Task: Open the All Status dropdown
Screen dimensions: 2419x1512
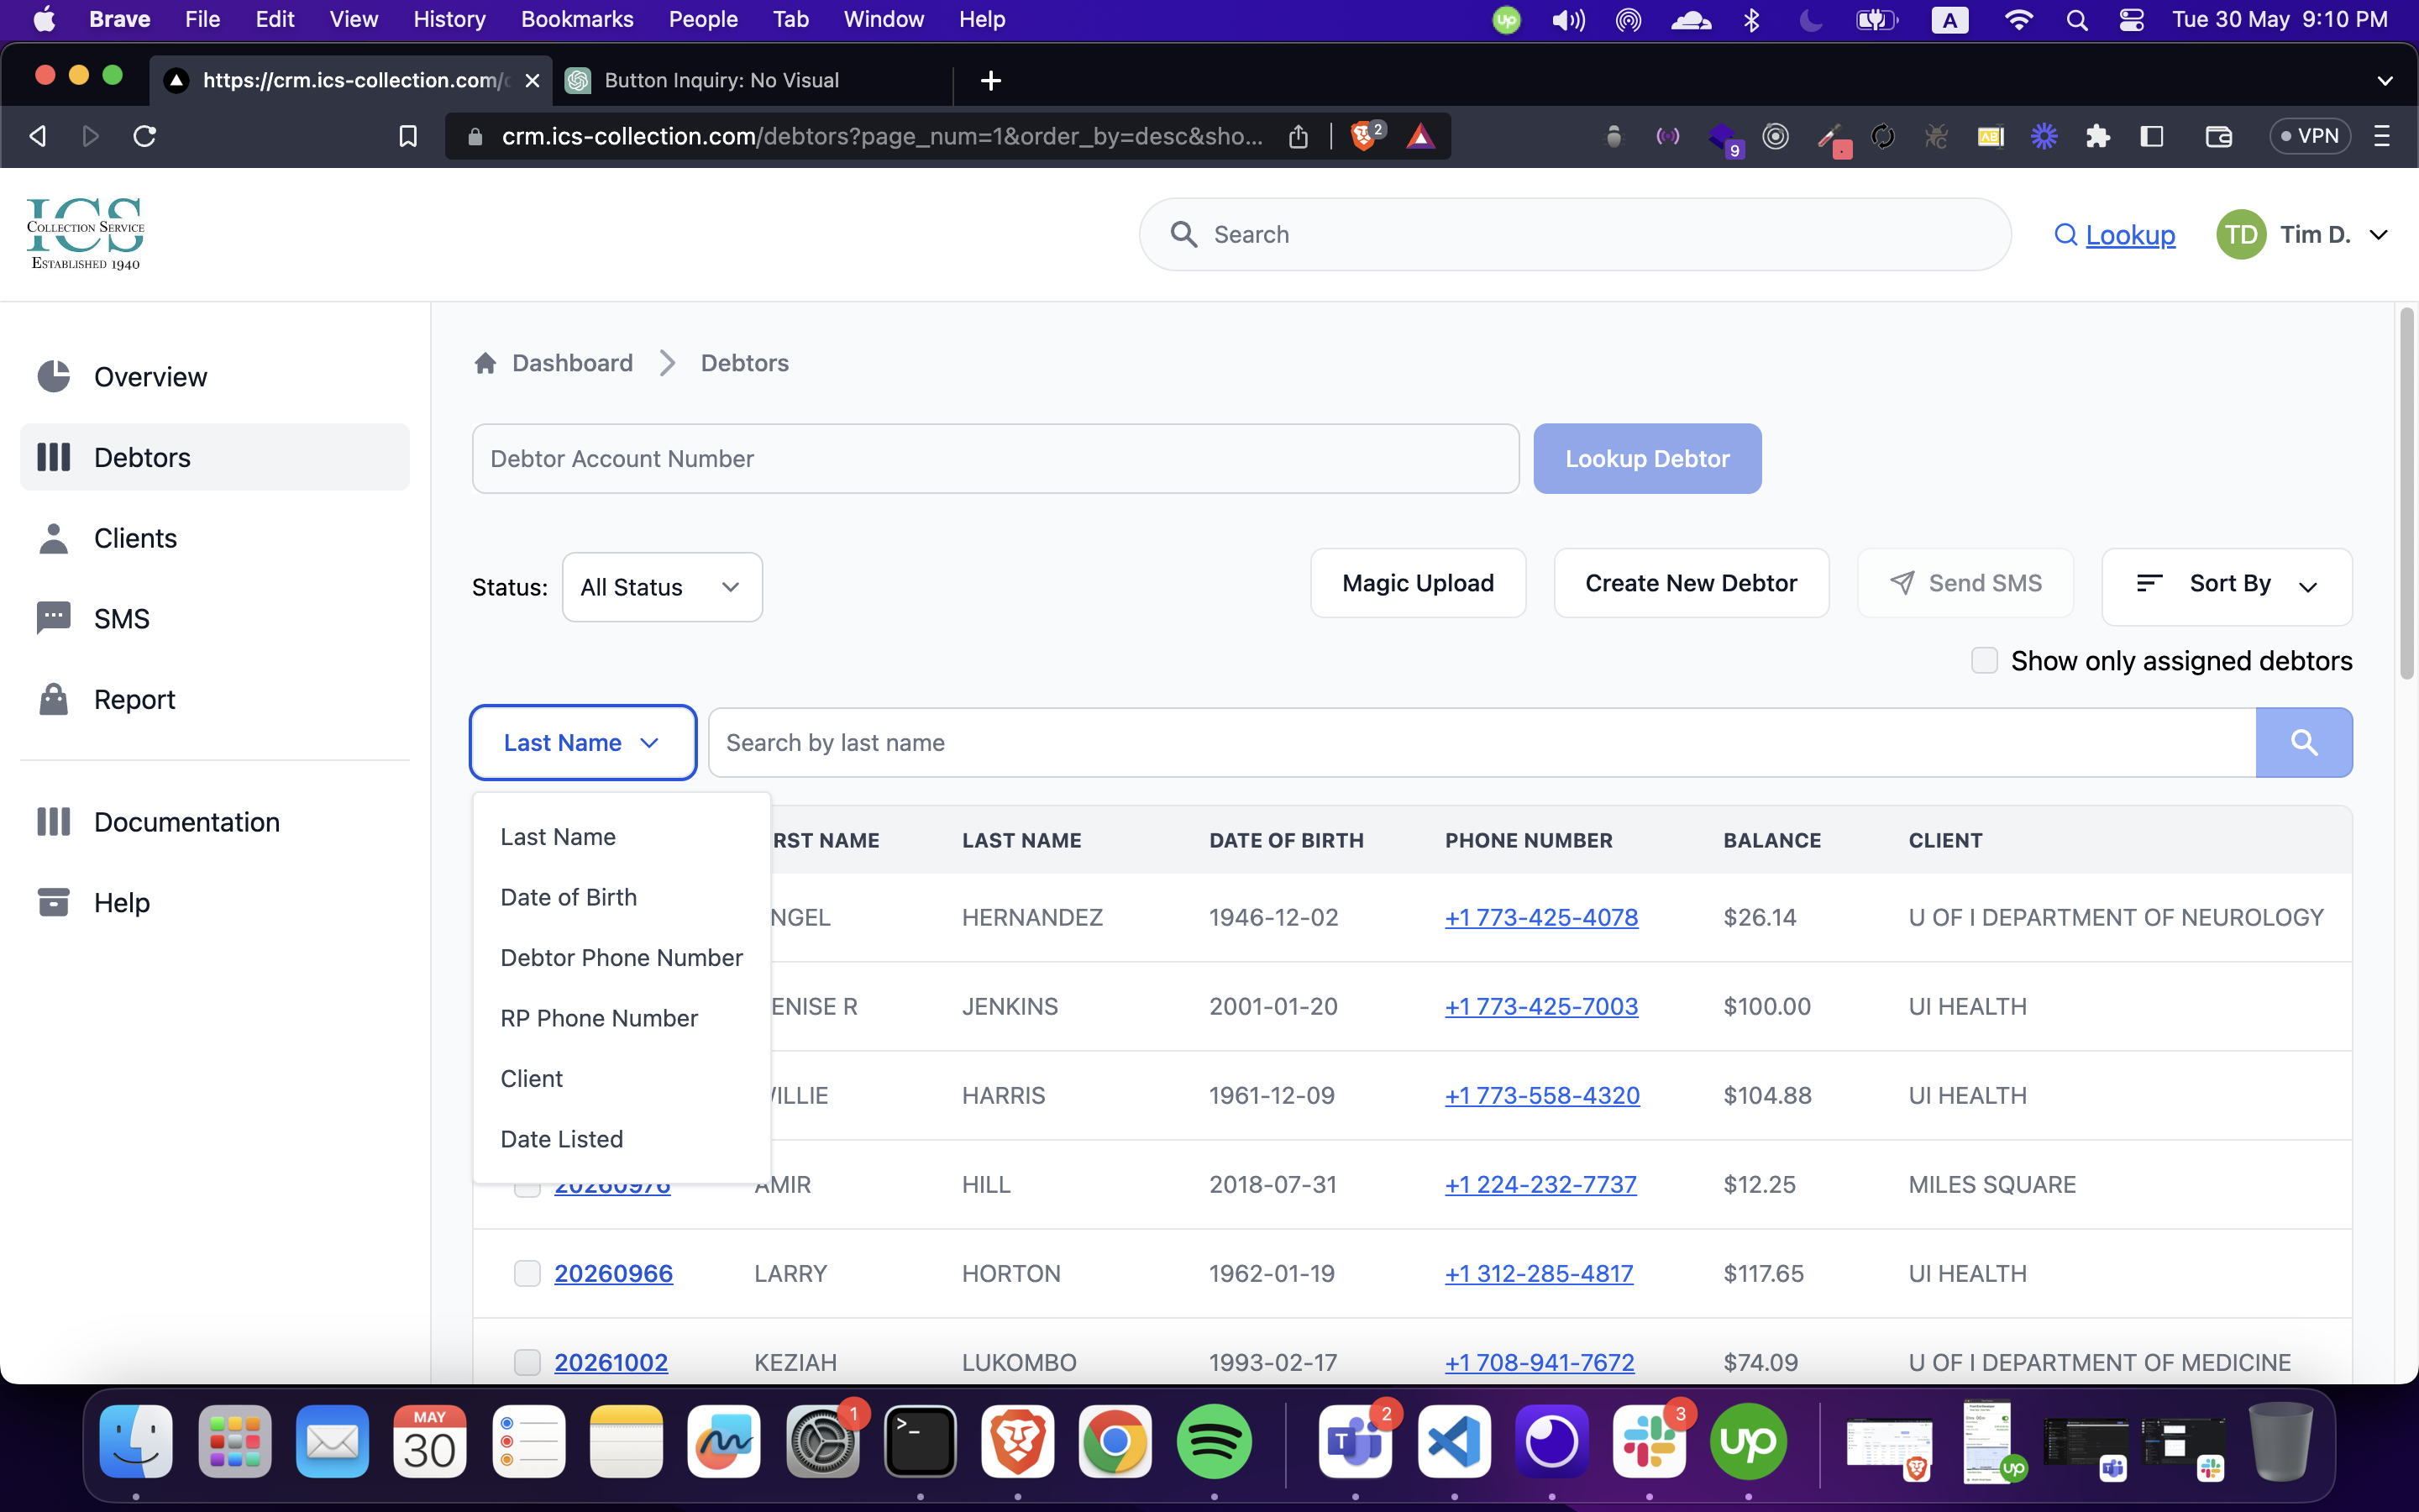Action: click(662, 587)
